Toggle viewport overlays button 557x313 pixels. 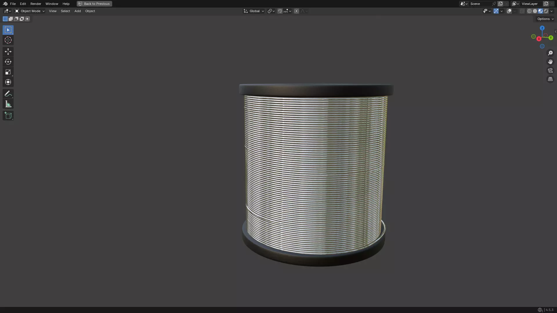click(509, 11)
